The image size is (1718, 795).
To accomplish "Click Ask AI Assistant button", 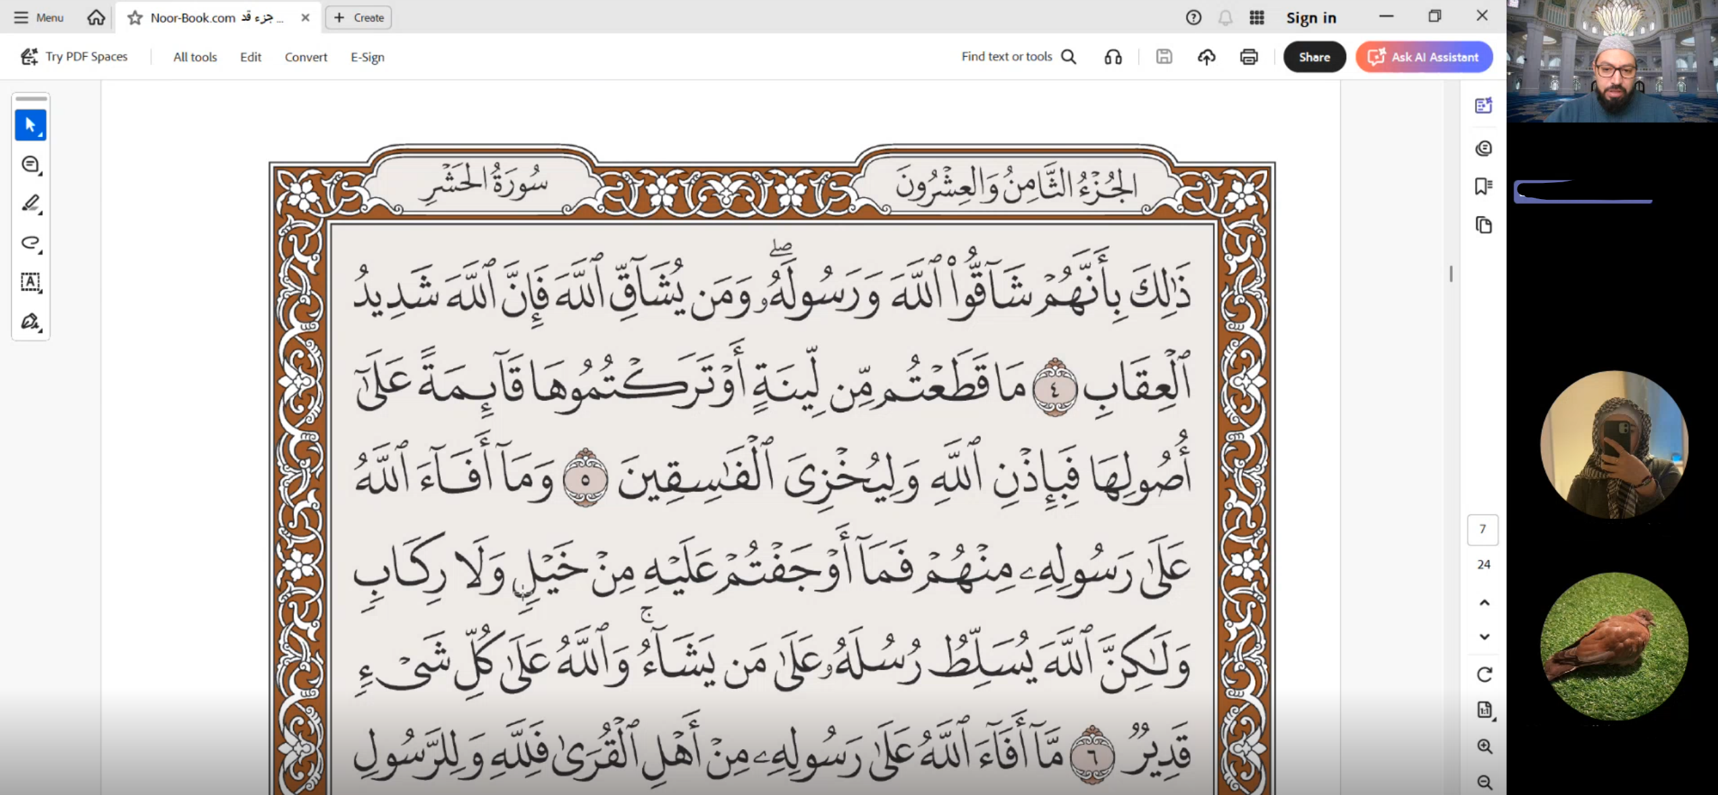I will point(1424,57).
